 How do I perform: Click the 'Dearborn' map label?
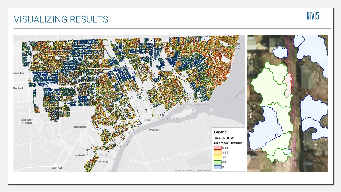80,127
